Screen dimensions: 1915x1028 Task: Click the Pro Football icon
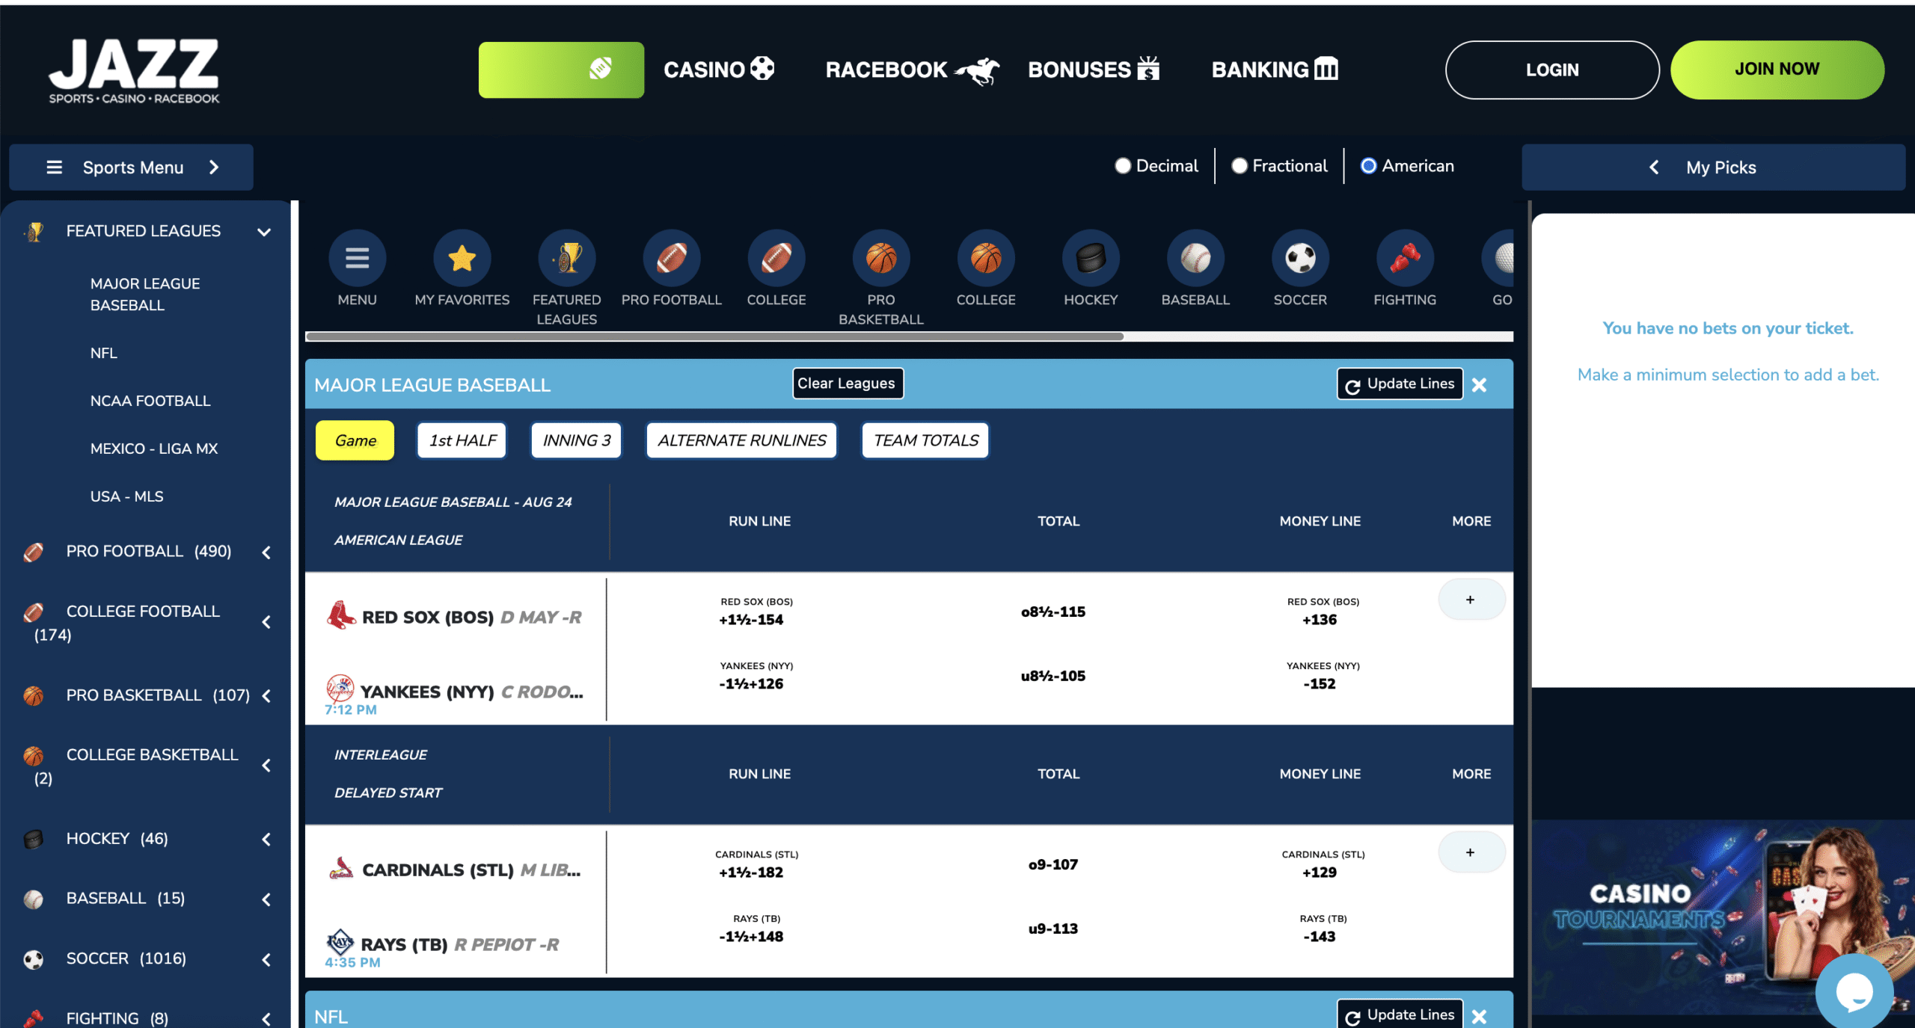[671, 259]
